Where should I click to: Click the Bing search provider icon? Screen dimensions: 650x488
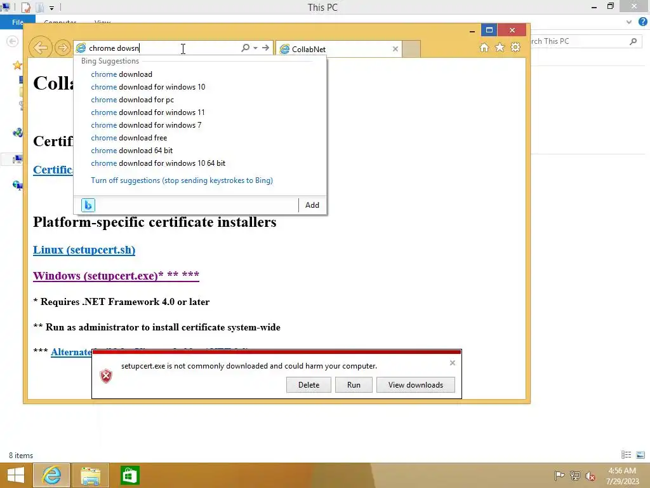(x=88, y=205)
